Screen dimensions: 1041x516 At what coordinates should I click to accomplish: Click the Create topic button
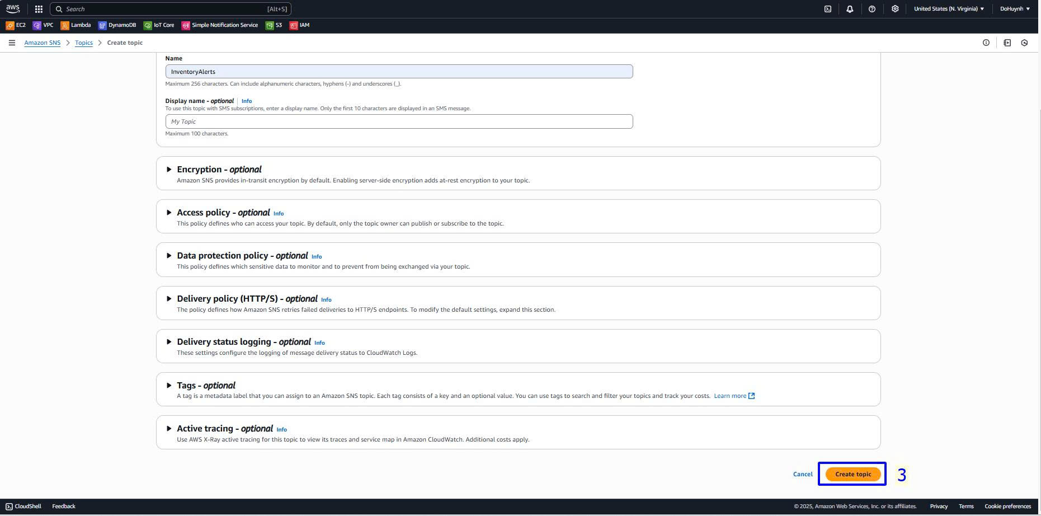tap(853, 474)
